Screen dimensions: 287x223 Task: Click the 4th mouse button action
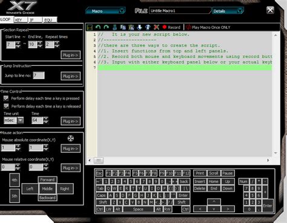[x=15, y=180]
